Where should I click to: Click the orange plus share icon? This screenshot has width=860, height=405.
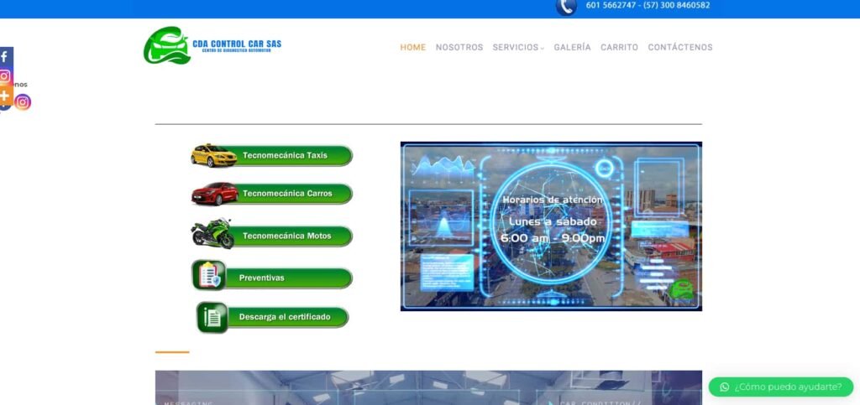[x=6, y=96]
